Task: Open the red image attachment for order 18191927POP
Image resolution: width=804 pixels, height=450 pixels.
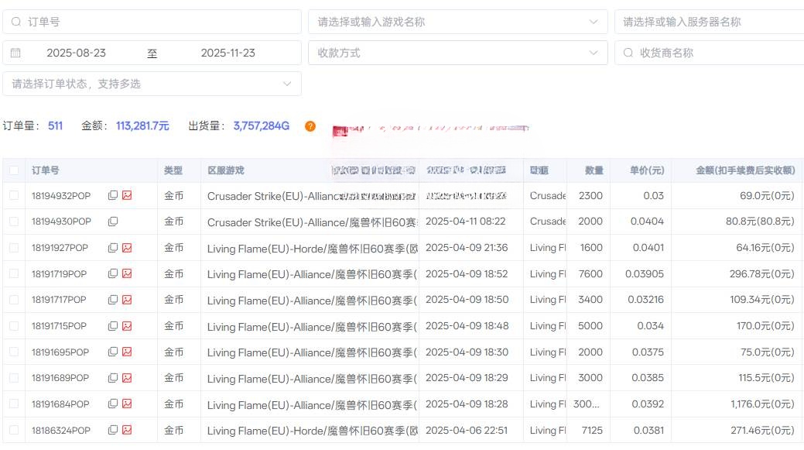Action: 125,247
